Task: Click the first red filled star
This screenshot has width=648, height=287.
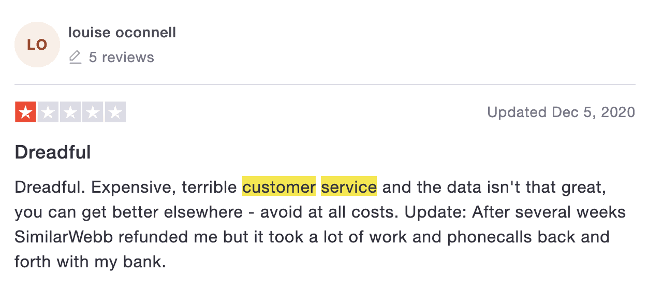Action: 25,112
